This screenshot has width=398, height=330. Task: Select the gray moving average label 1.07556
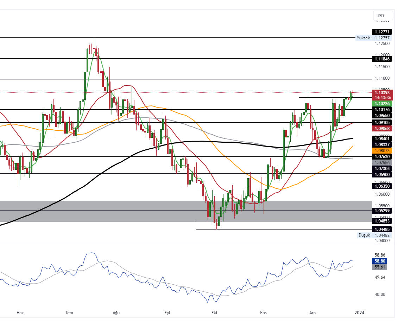381,163
